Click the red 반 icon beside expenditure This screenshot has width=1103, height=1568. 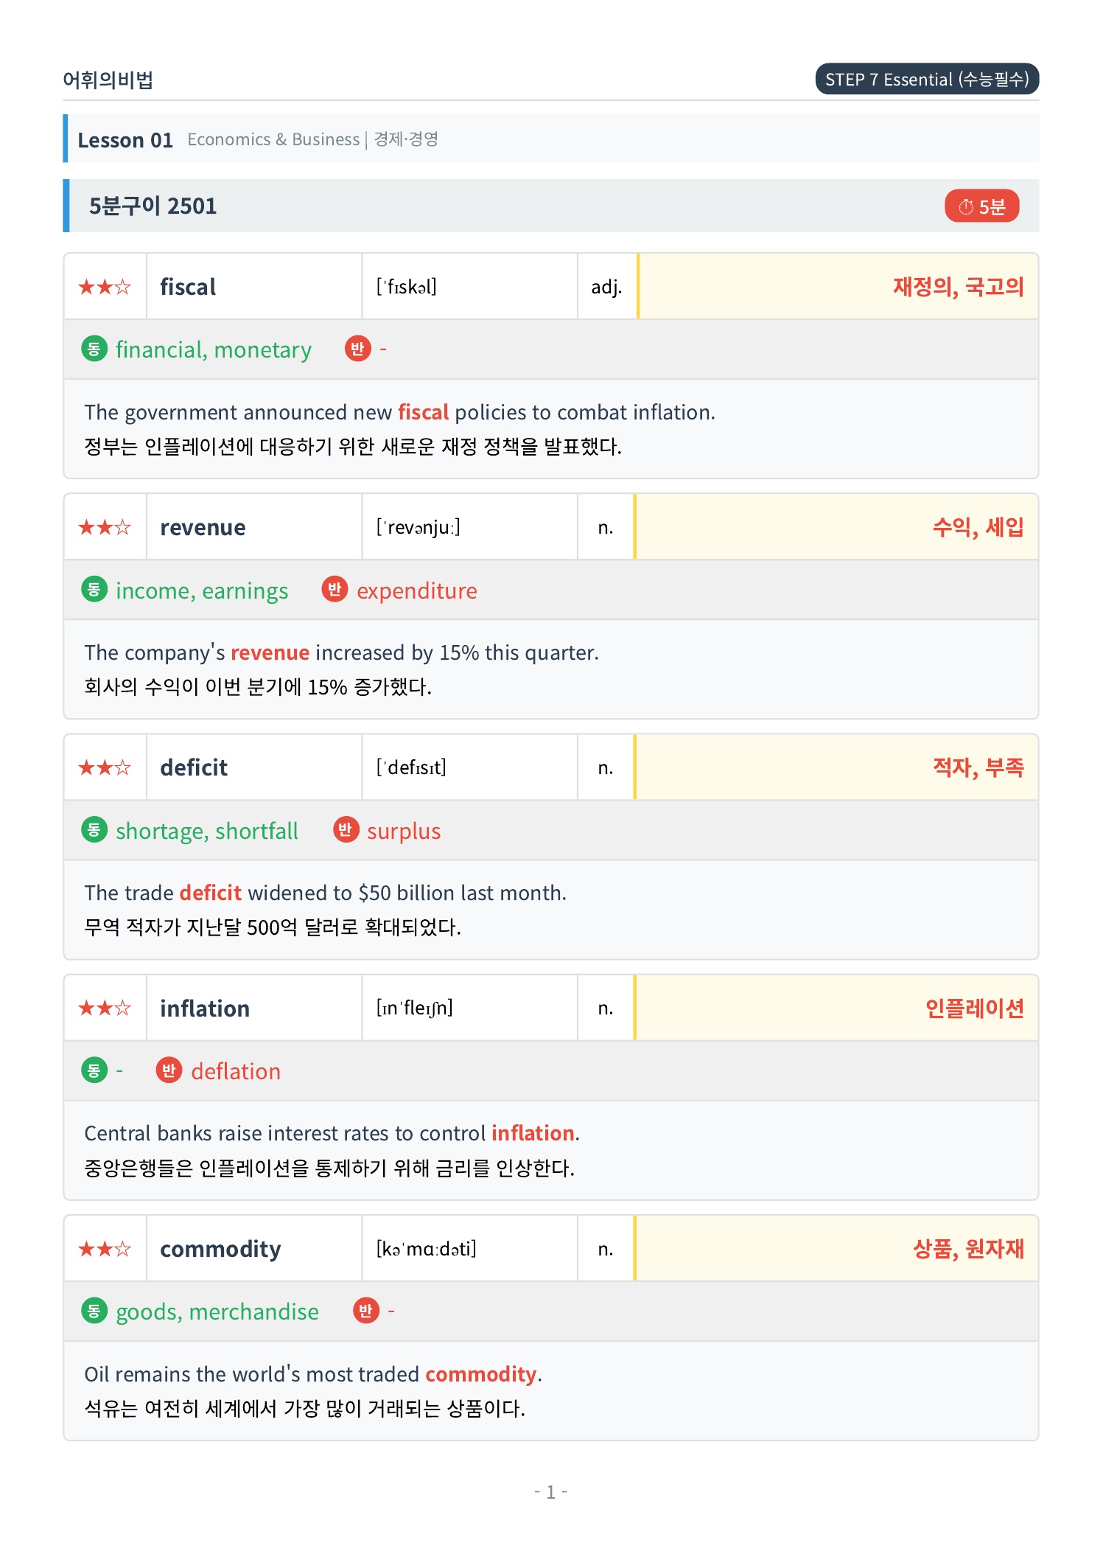[335, 589]
